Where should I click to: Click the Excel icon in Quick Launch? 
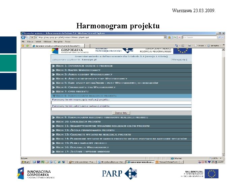(43, 162)
